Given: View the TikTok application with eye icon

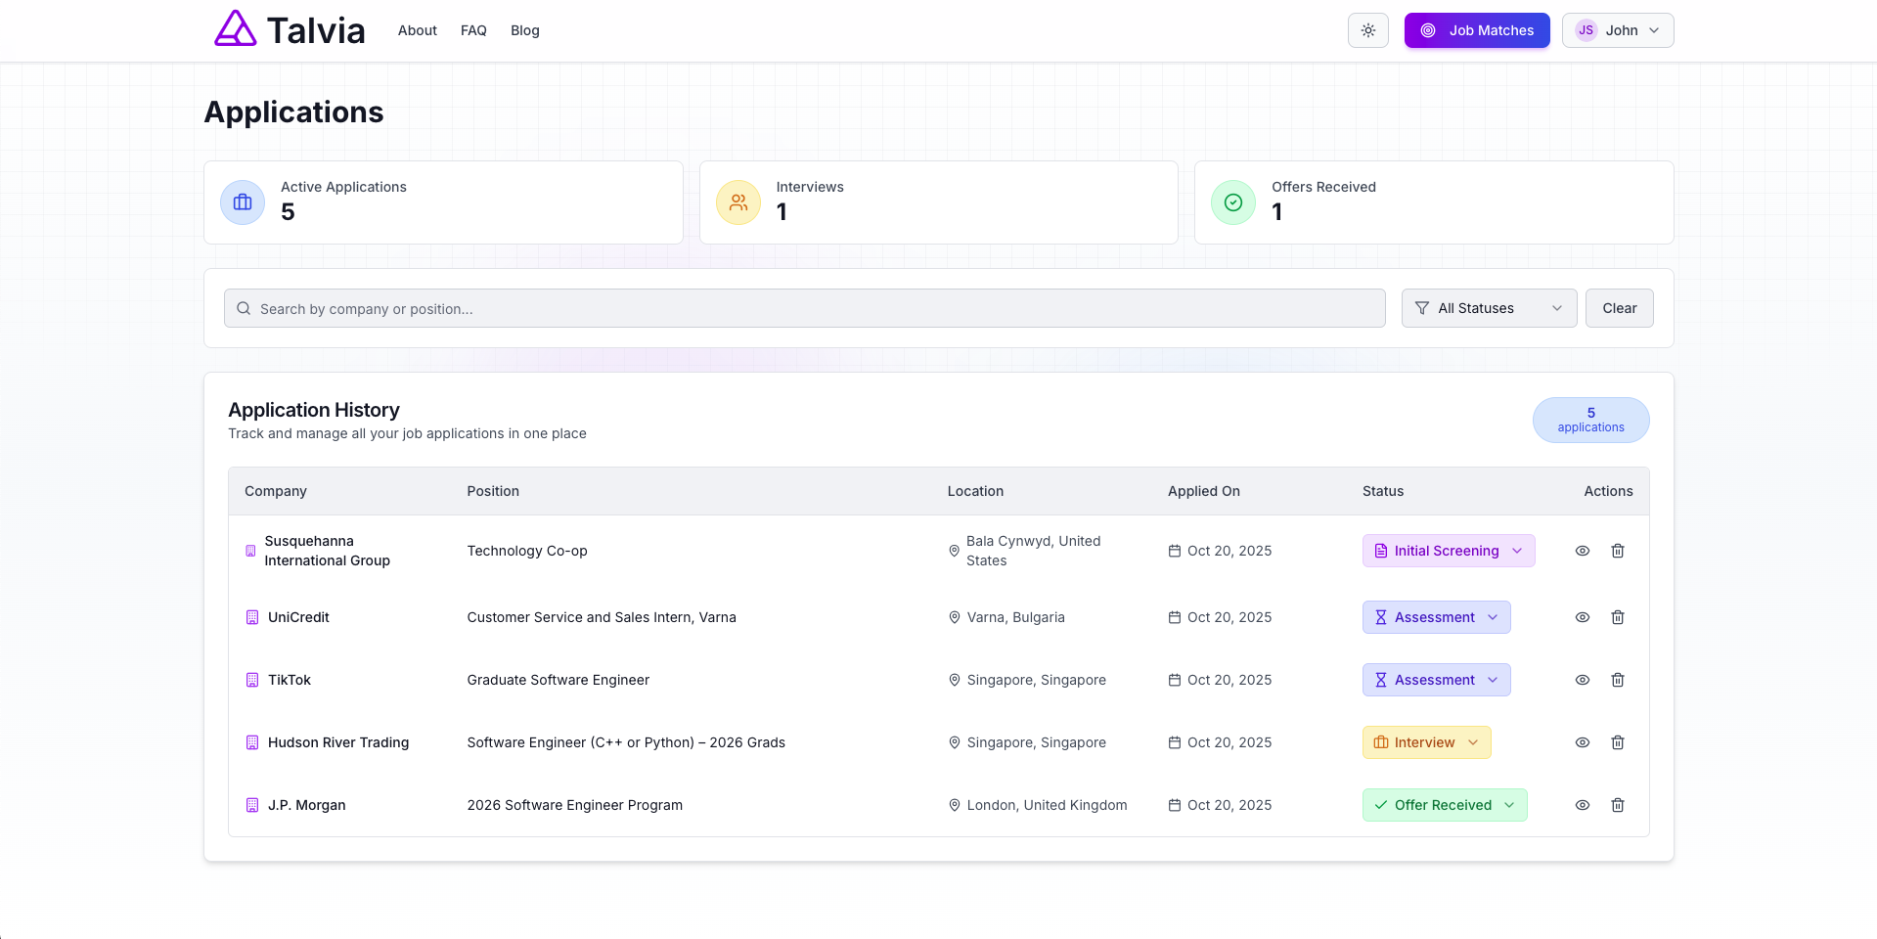Looking at the screenshot, I should coord(1583,680).
